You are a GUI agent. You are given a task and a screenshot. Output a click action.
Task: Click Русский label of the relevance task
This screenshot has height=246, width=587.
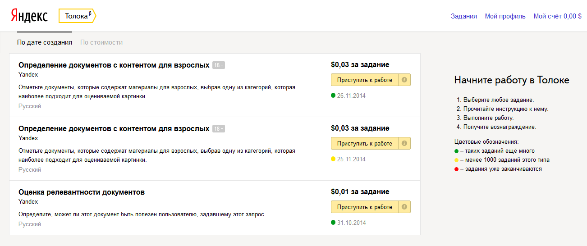[x=30, y=224]
